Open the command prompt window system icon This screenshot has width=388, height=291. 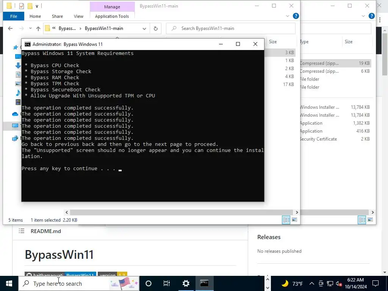(27, 44)
